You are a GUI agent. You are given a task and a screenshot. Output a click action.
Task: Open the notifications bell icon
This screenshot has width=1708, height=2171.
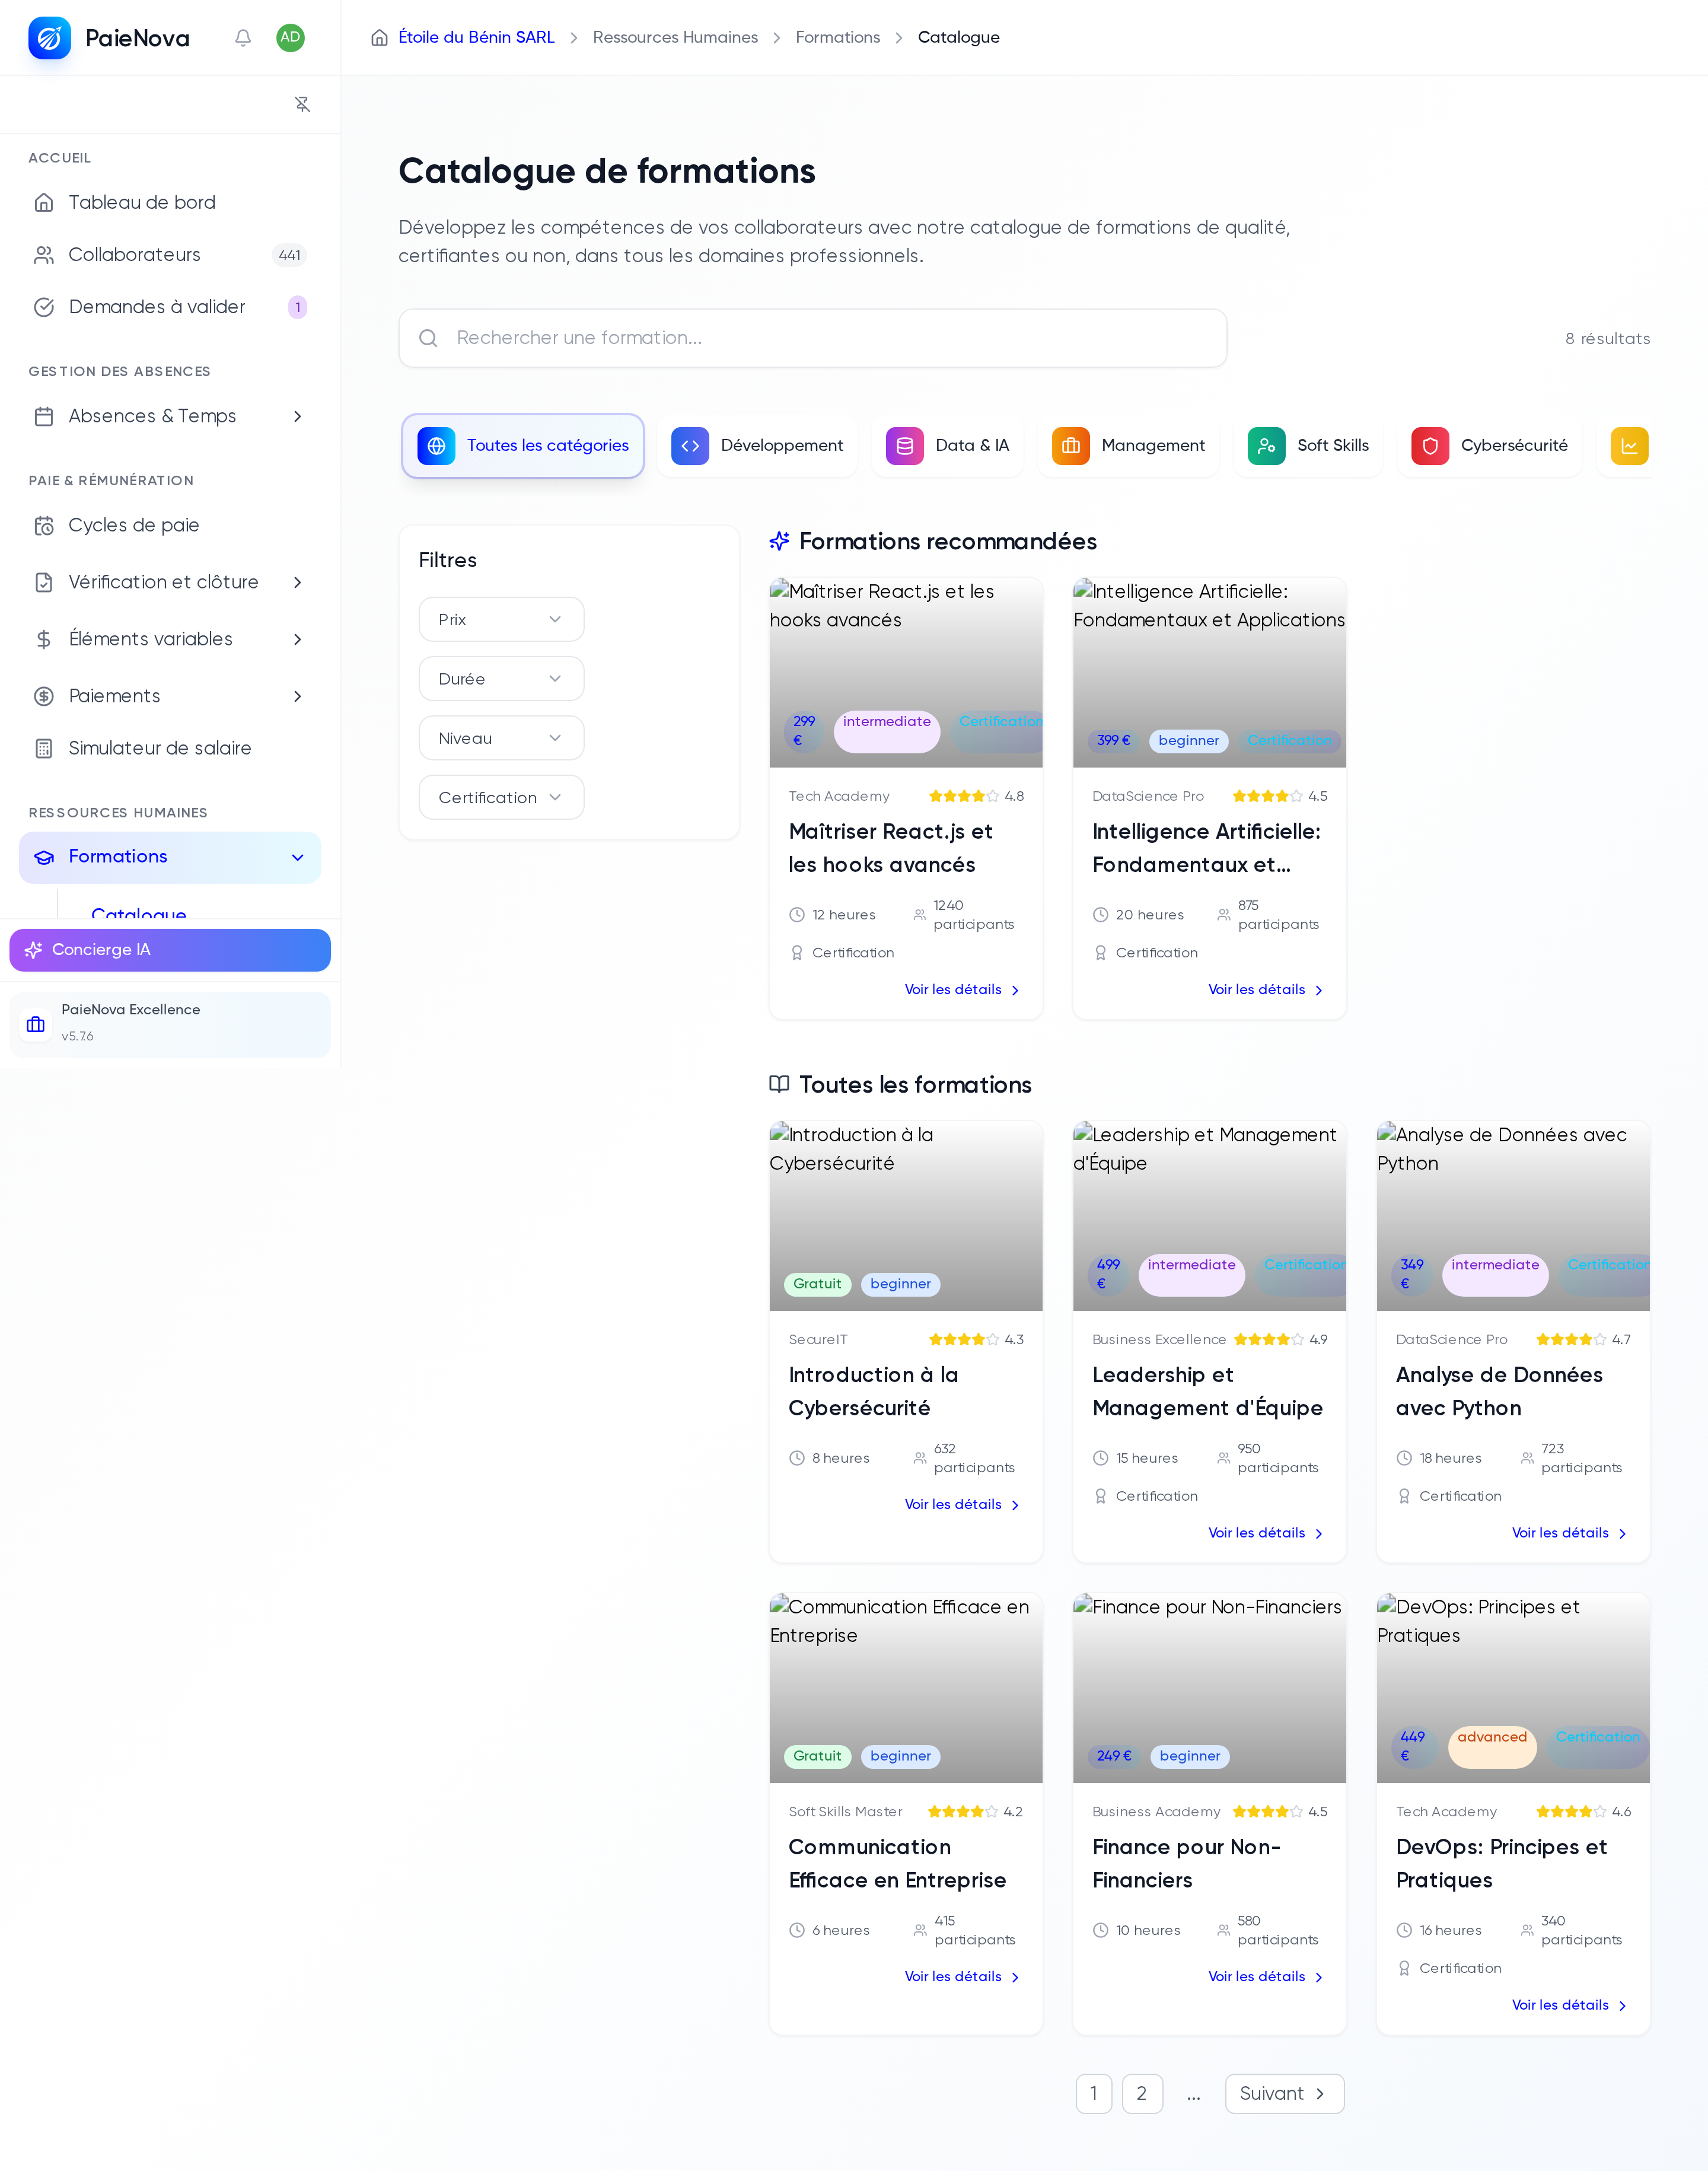243,38
